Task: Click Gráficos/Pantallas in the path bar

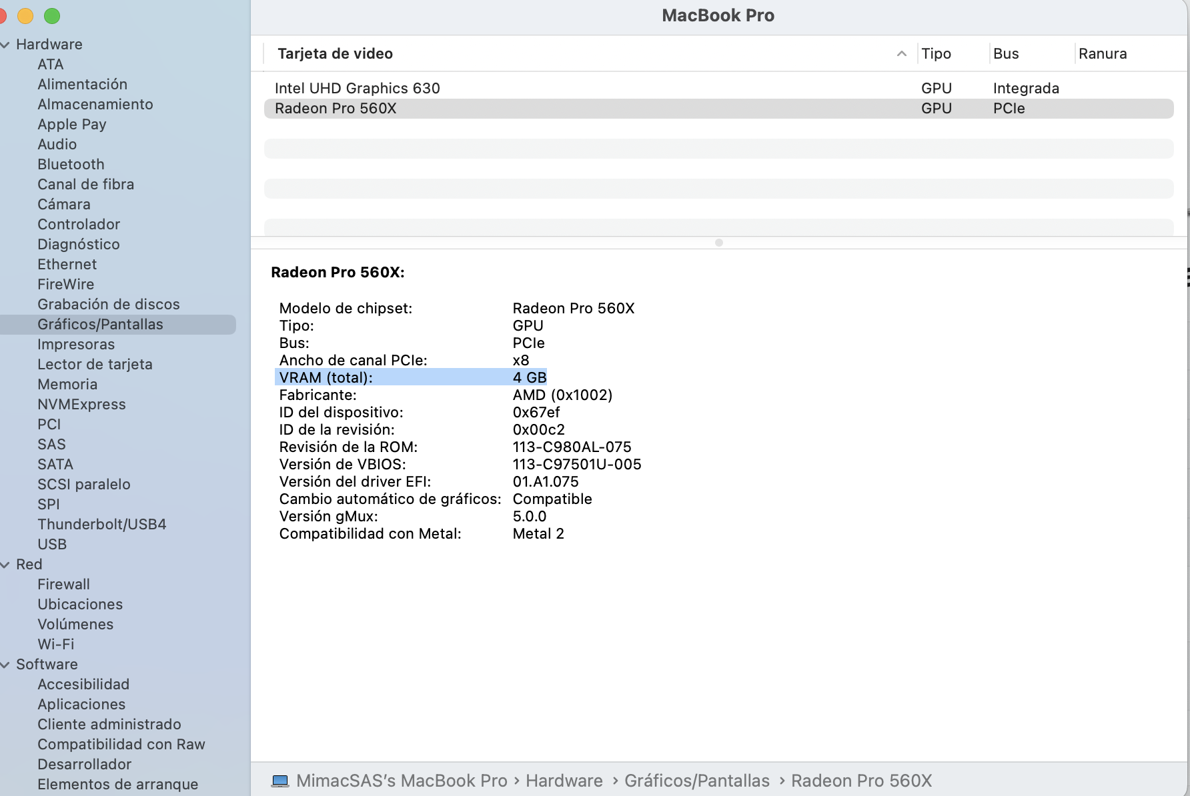Action: (696, 781)
